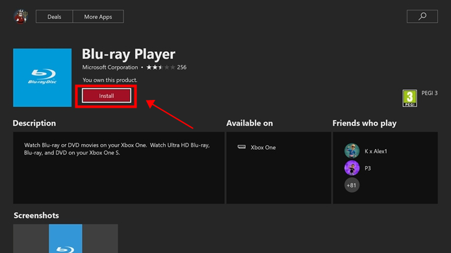
Task: Open K x Alex1's avatar
Action: [352, 151]
